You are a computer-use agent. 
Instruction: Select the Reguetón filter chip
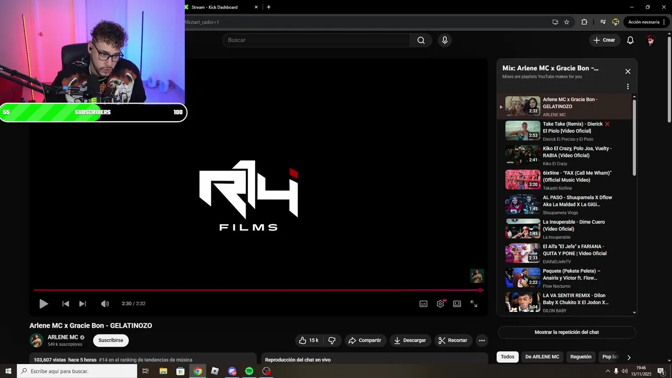(x=581, y=357)
